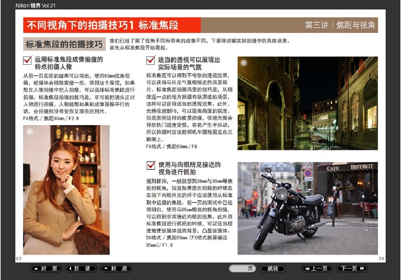The image size is (401, 280).
Task: Click red checkmark beside snapshot angle tip
Action: [150, 165]
